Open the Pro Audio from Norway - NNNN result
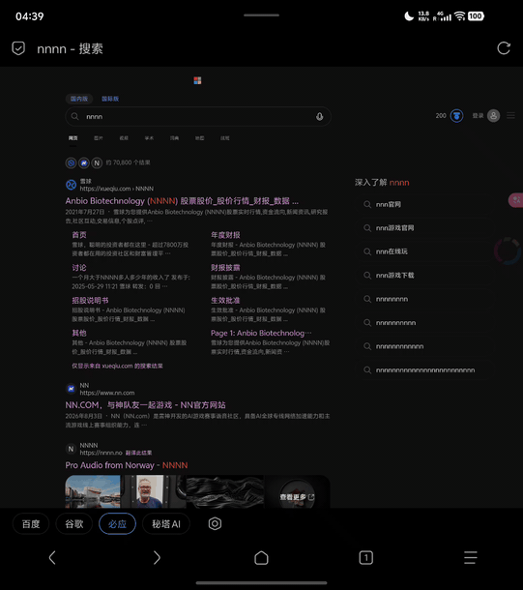 coord(127,465)
